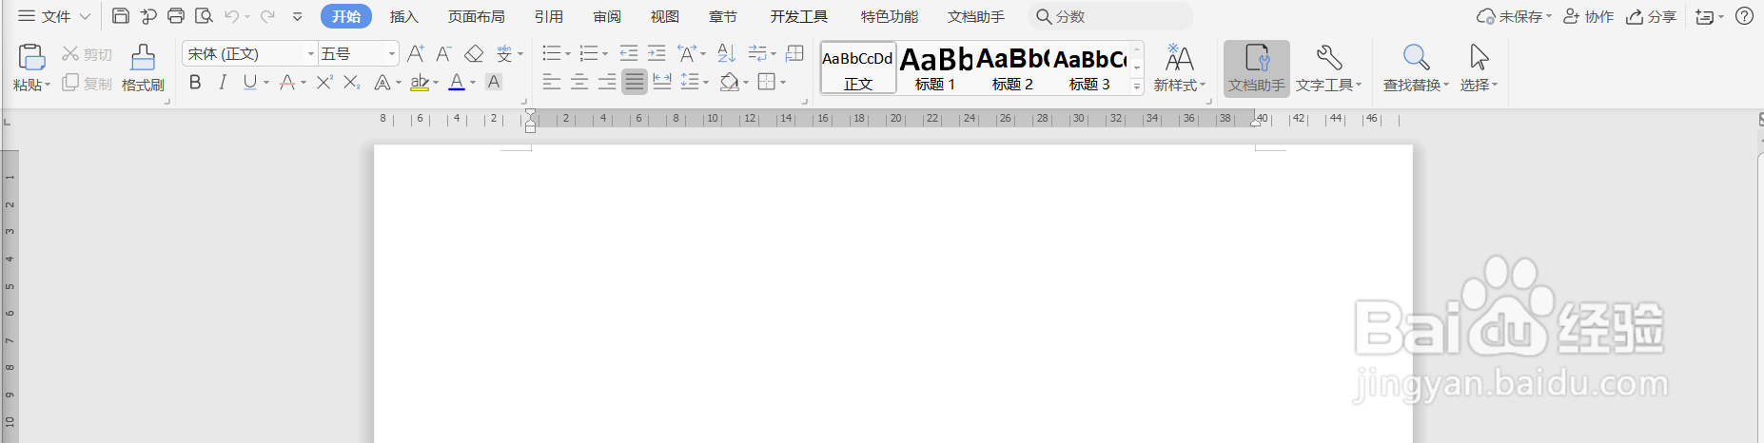Image resolution: width=1764 pixels, height=443 pixels.
Task: Click the search box containing 分数
Action: coord(1109,16)
